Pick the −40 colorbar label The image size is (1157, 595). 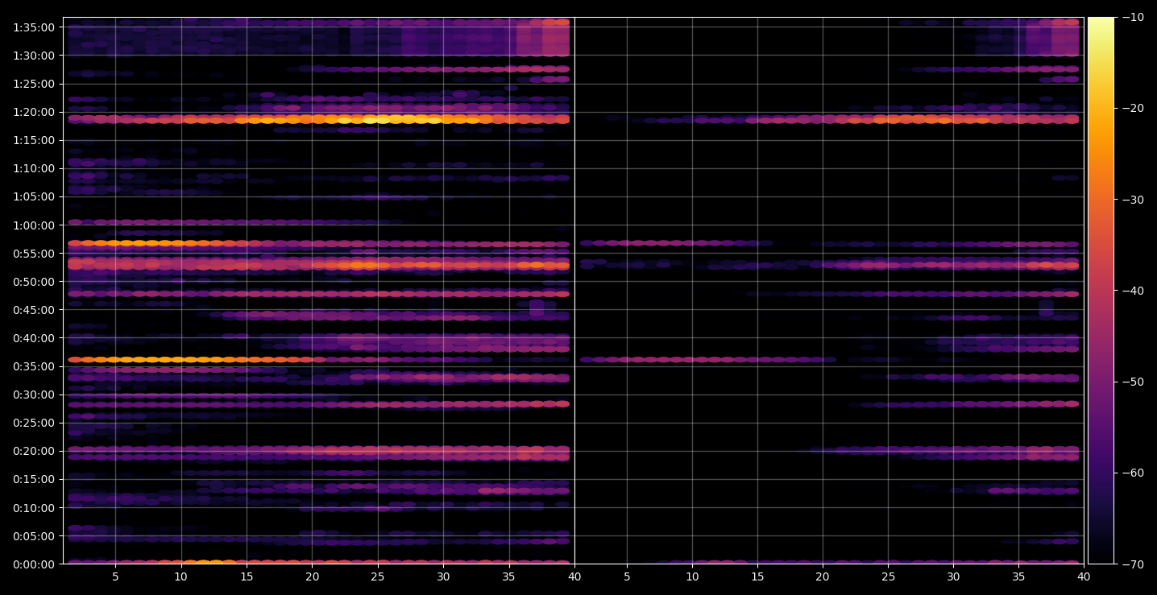tap(1132, 291)
